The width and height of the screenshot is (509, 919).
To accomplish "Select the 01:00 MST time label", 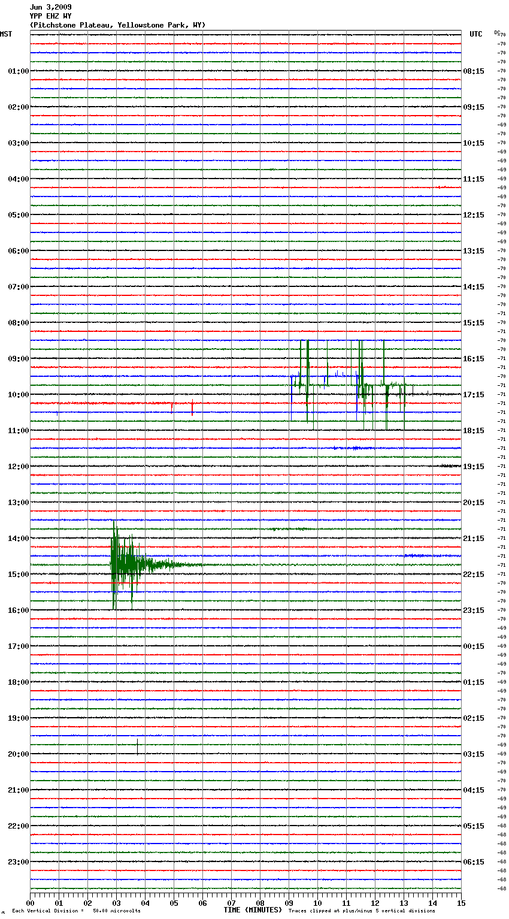I will 18,71.
